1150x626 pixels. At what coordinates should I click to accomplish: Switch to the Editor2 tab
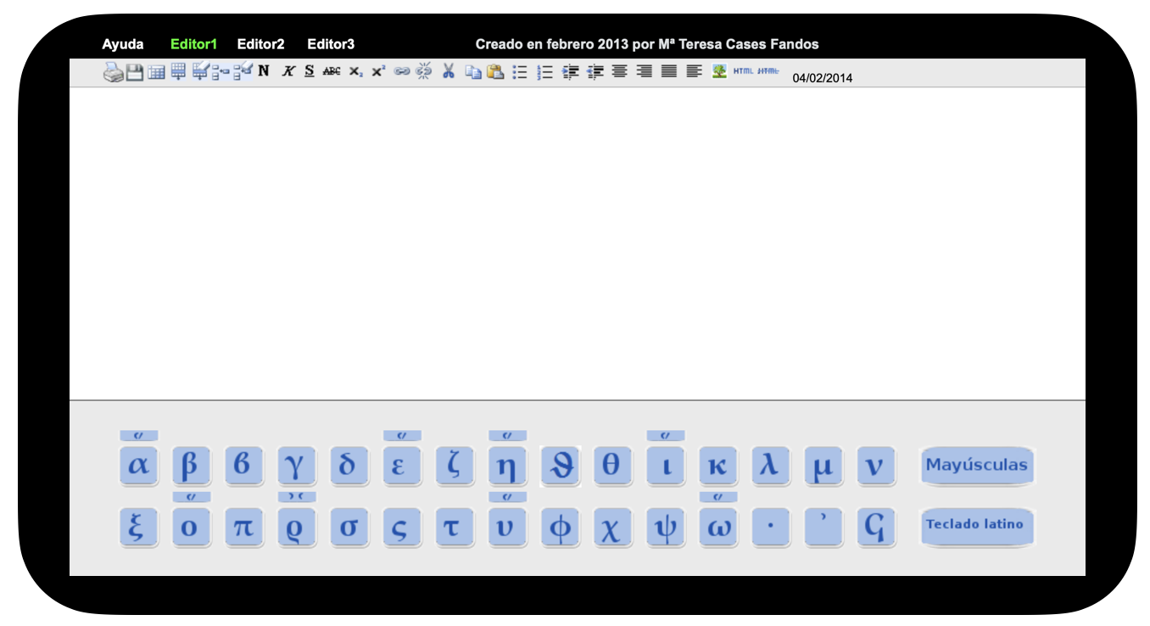coord(261,44)
